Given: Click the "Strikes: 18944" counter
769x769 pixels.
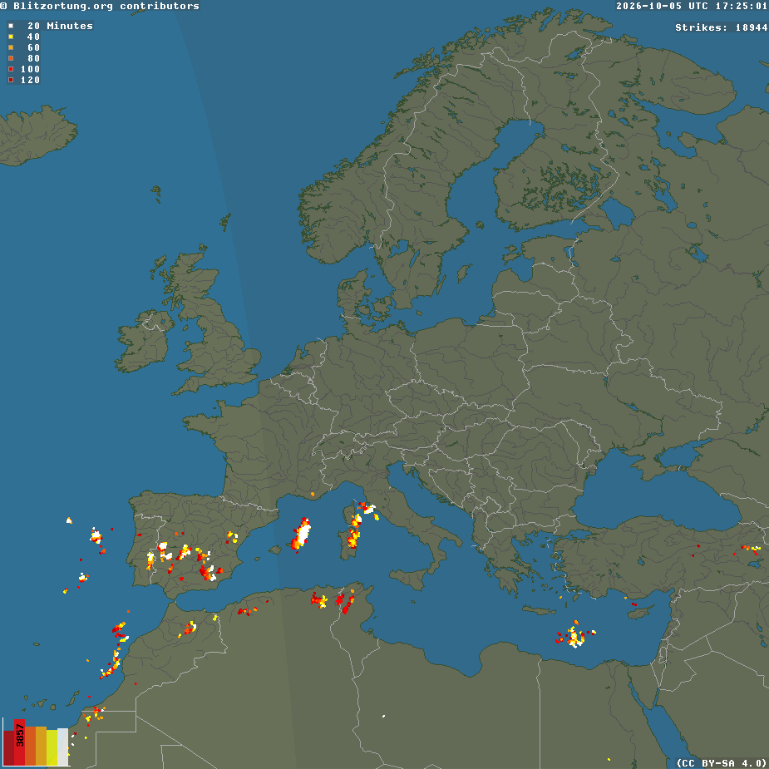Looking at the screenshot, I should tap(721, 27).
